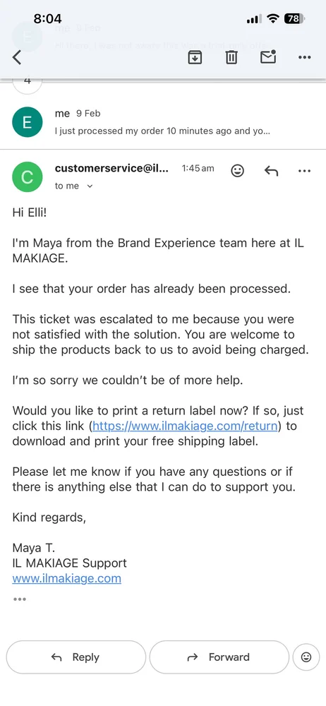Expand the collapsed message from 9 Feb
The image size is (326, 706).
[163, 122]
